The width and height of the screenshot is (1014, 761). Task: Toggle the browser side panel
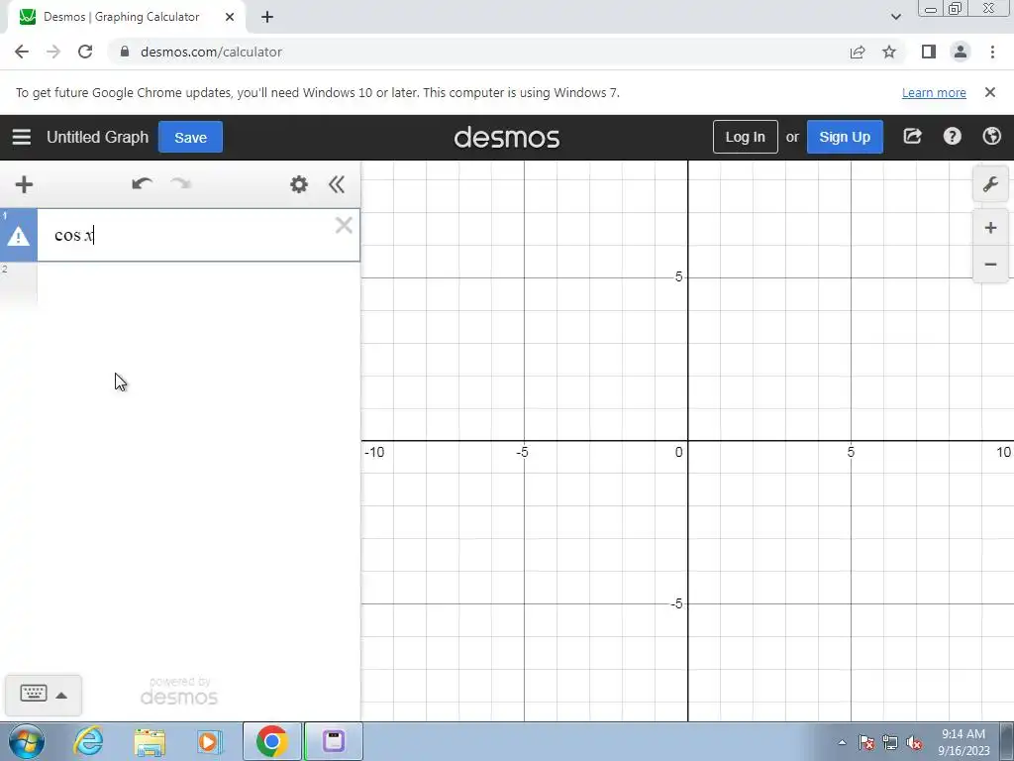point(929,52)
